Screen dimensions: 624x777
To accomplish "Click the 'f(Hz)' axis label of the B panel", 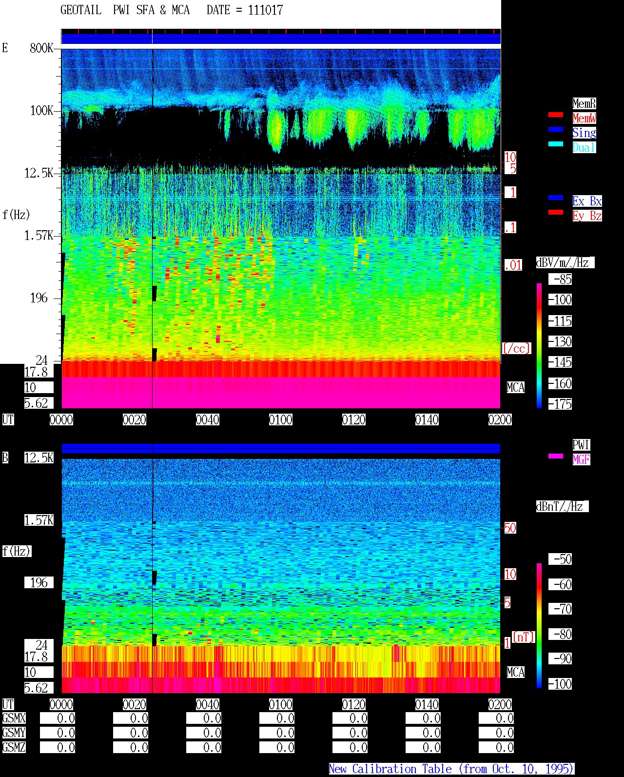I will click(16, 551).
